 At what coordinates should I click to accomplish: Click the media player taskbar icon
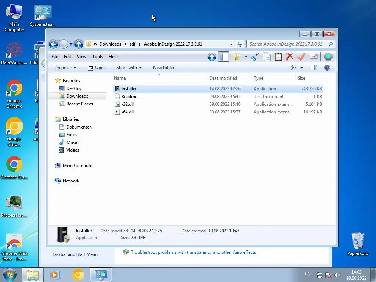[x=55, y=275]
